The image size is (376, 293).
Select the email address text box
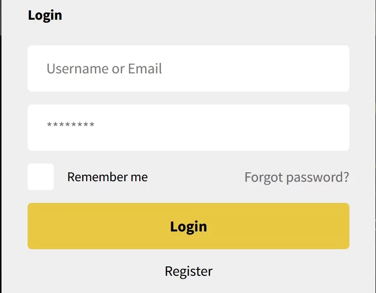click(188, 68)
